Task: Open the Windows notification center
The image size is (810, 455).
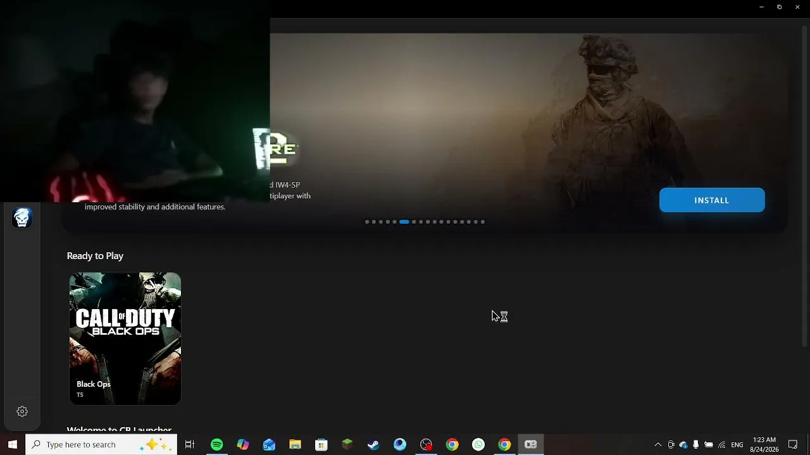Action: click(x=793, y=444)
